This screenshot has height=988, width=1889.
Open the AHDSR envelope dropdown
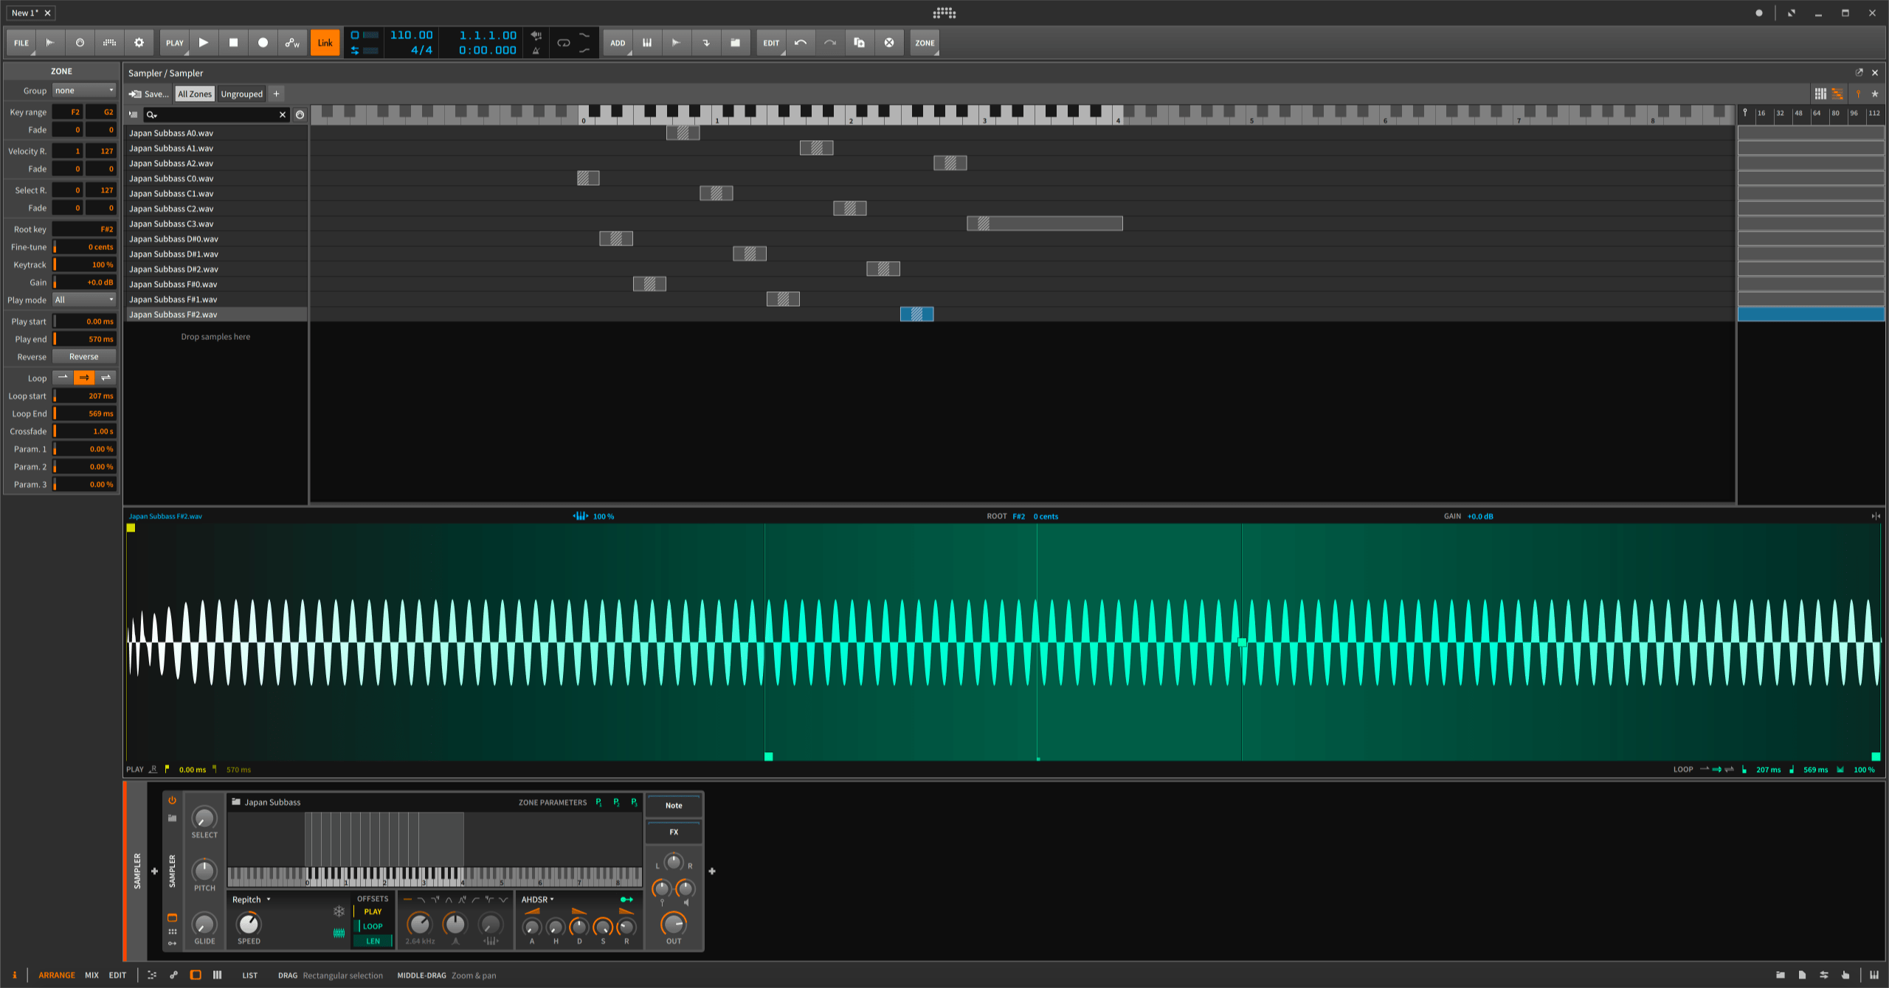[x=539, y=900]
